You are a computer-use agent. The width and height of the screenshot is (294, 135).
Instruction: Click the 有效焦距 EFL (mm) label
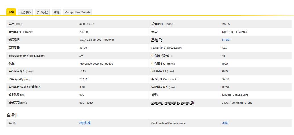(x=20, y=32)
